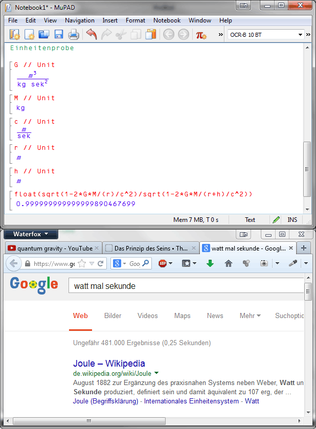The width and height of the screenshot is (316, 429).
Task: Click the Adblock Plus ABP icon
Action: point(163,263)
